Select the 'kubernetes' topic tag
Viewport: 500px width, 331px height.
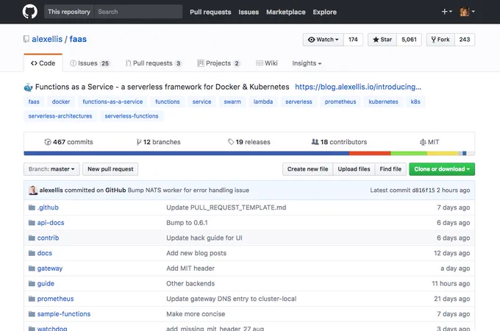click(383, 102)
